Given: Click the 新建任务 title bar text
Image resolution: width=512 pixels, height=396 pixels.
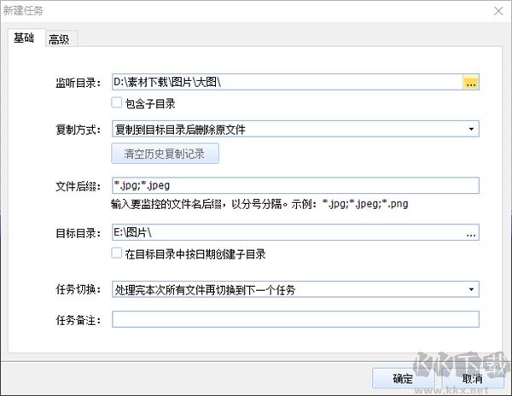Looking at the screenshot, I should [23, 11].
